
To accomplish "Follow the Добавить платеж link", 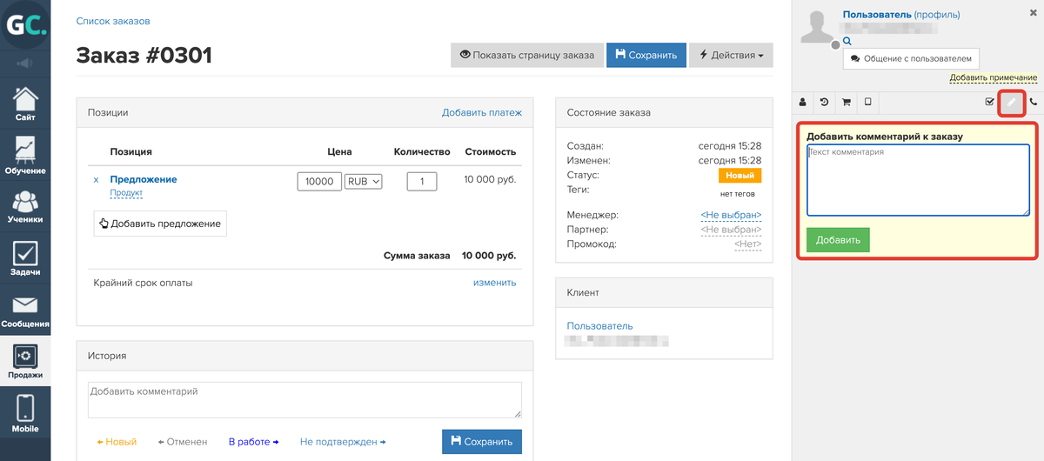I will pyautogui.click(x=482, y=112).
